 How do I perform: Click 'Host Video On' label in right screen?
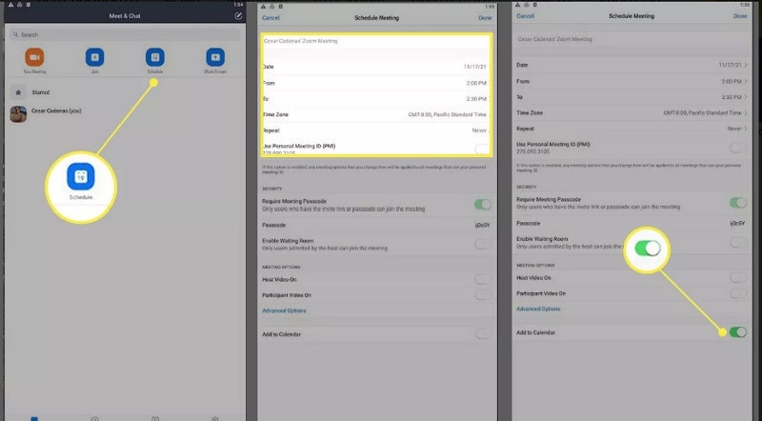point(533,278)
